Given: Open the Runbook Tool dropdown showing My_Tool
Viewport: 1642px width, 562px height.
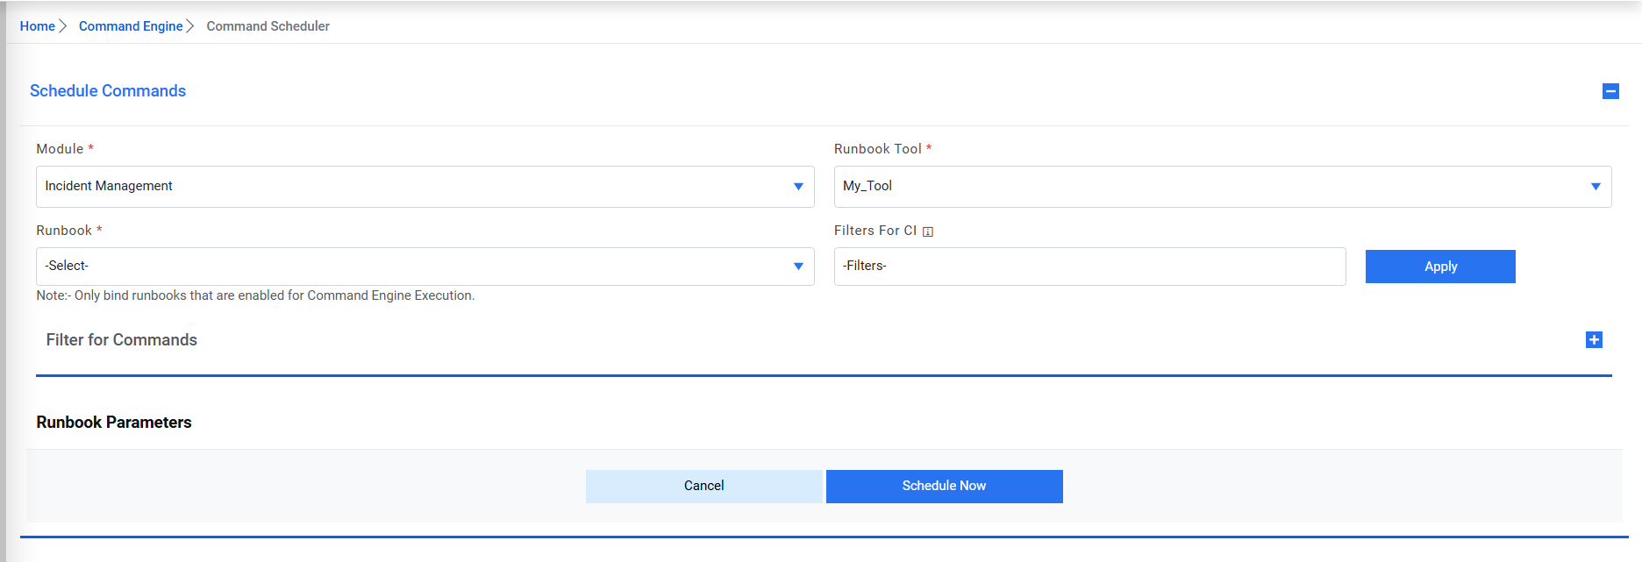Looking at the screenshot, I should tap(1210, 187).
